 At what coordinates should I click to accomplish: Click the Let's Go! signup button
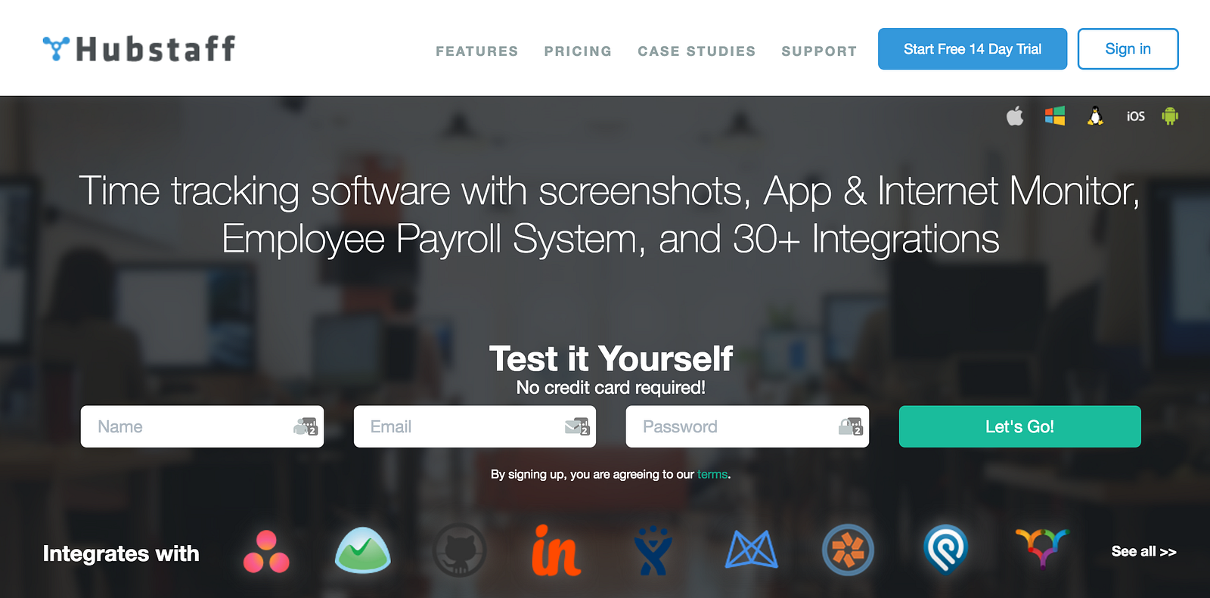1019,426
